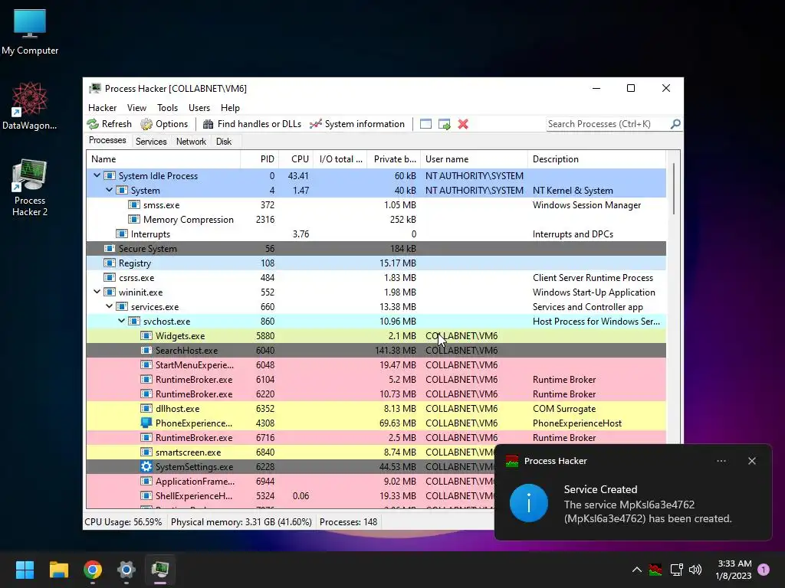Open the View menu
This screenshot has height=588, width=785.
coord(136,107)
